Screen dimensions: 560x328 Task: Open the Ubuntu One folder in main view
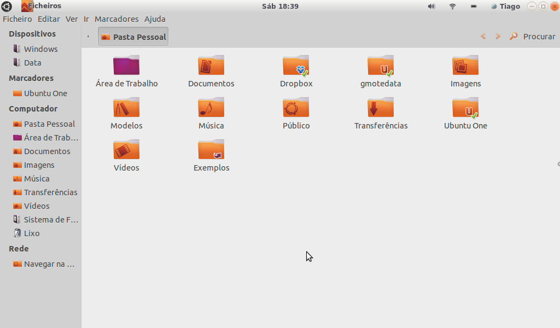click(x=465, y=107)
